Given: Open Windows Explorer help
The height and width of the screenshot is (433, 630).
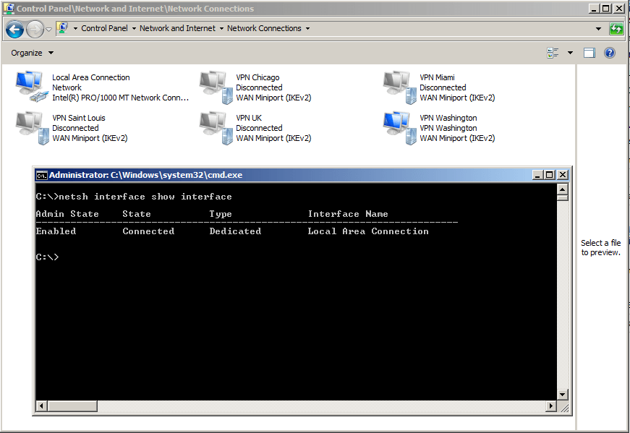Looking at the screenshot, I should click(610, 52).
